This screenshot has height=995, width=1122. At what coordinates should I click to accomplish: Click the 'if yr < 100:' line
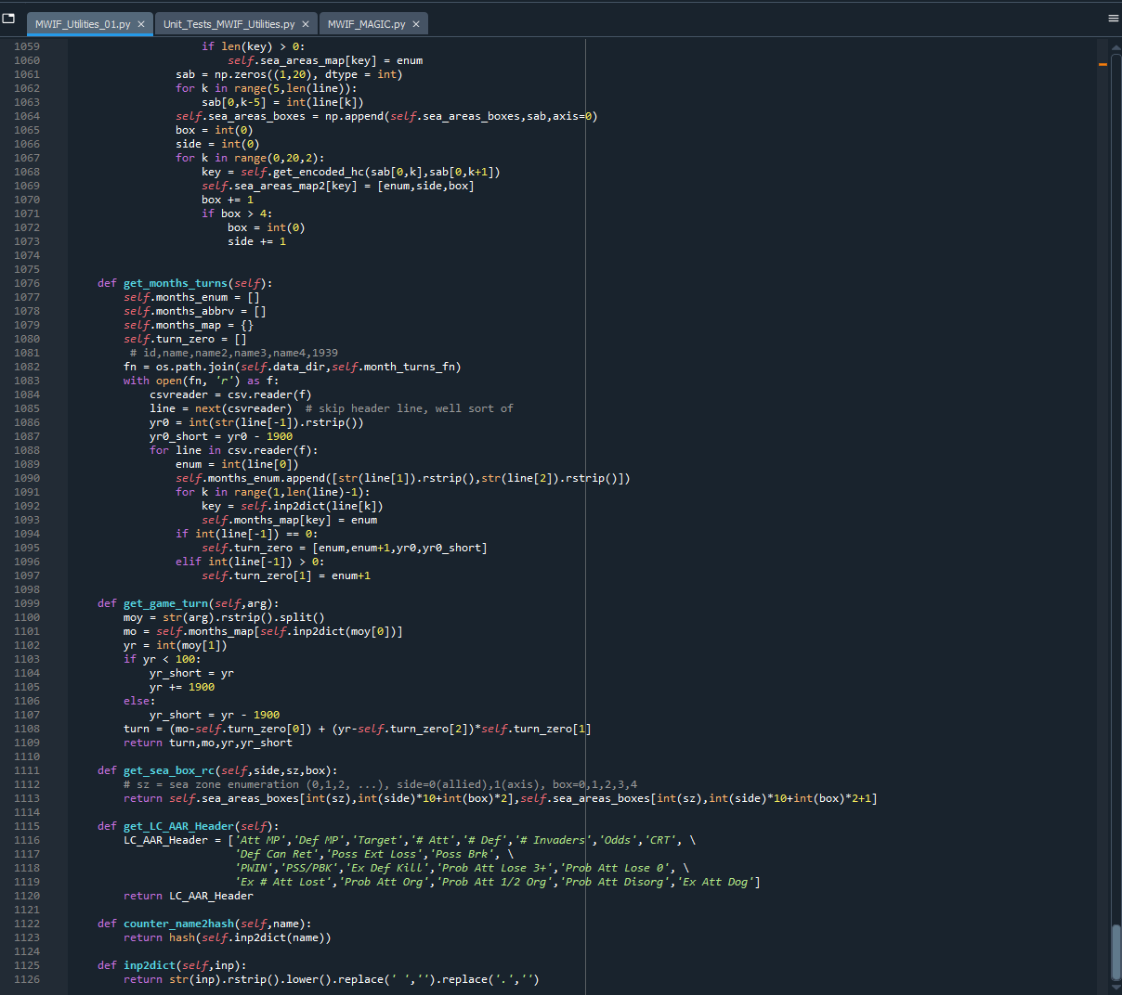pyautogui.click(x=163, y=659)
